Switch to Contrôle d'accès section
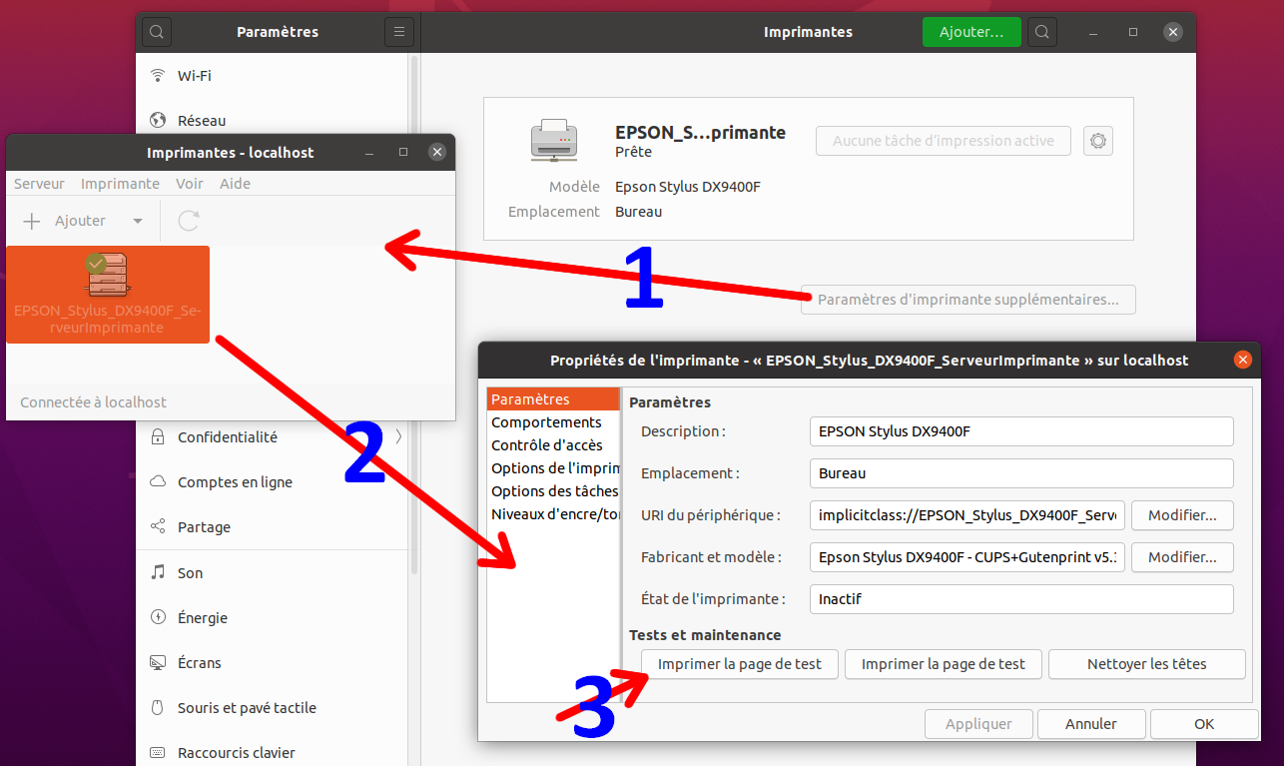Image resolution: width=1284 pixels, height=766 pixels. (554, 445)
